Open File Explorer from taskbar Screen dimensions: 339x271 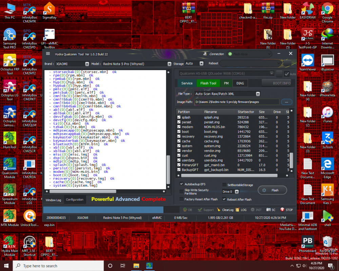pyautogui.click(x=136, y=266)
